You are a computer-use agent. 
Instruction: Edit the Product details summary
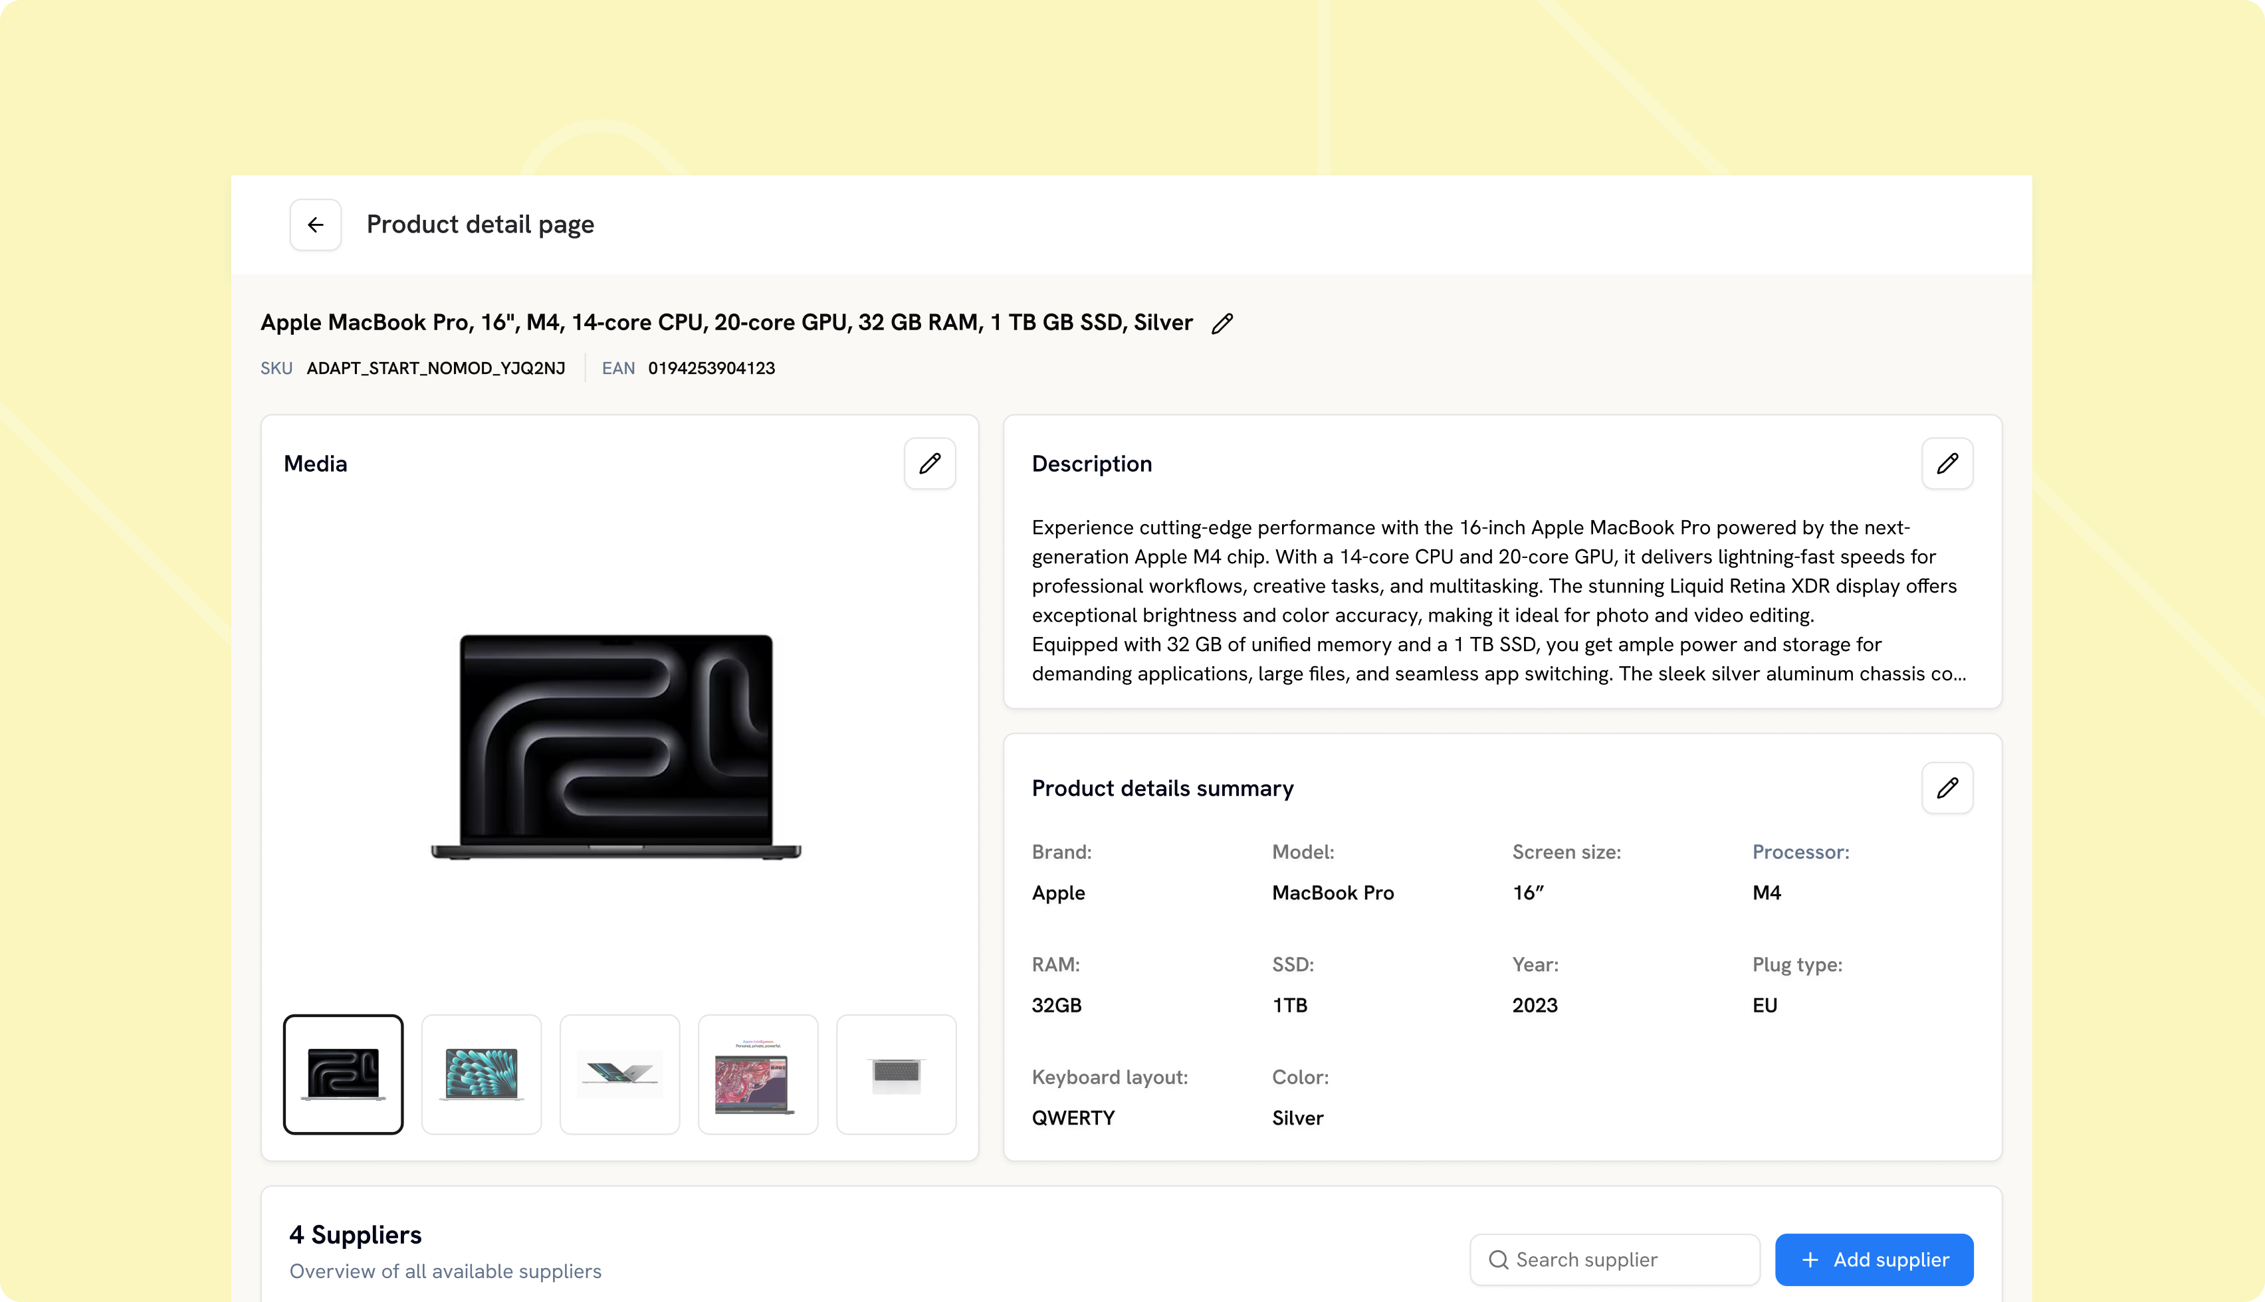(1947, 788)
